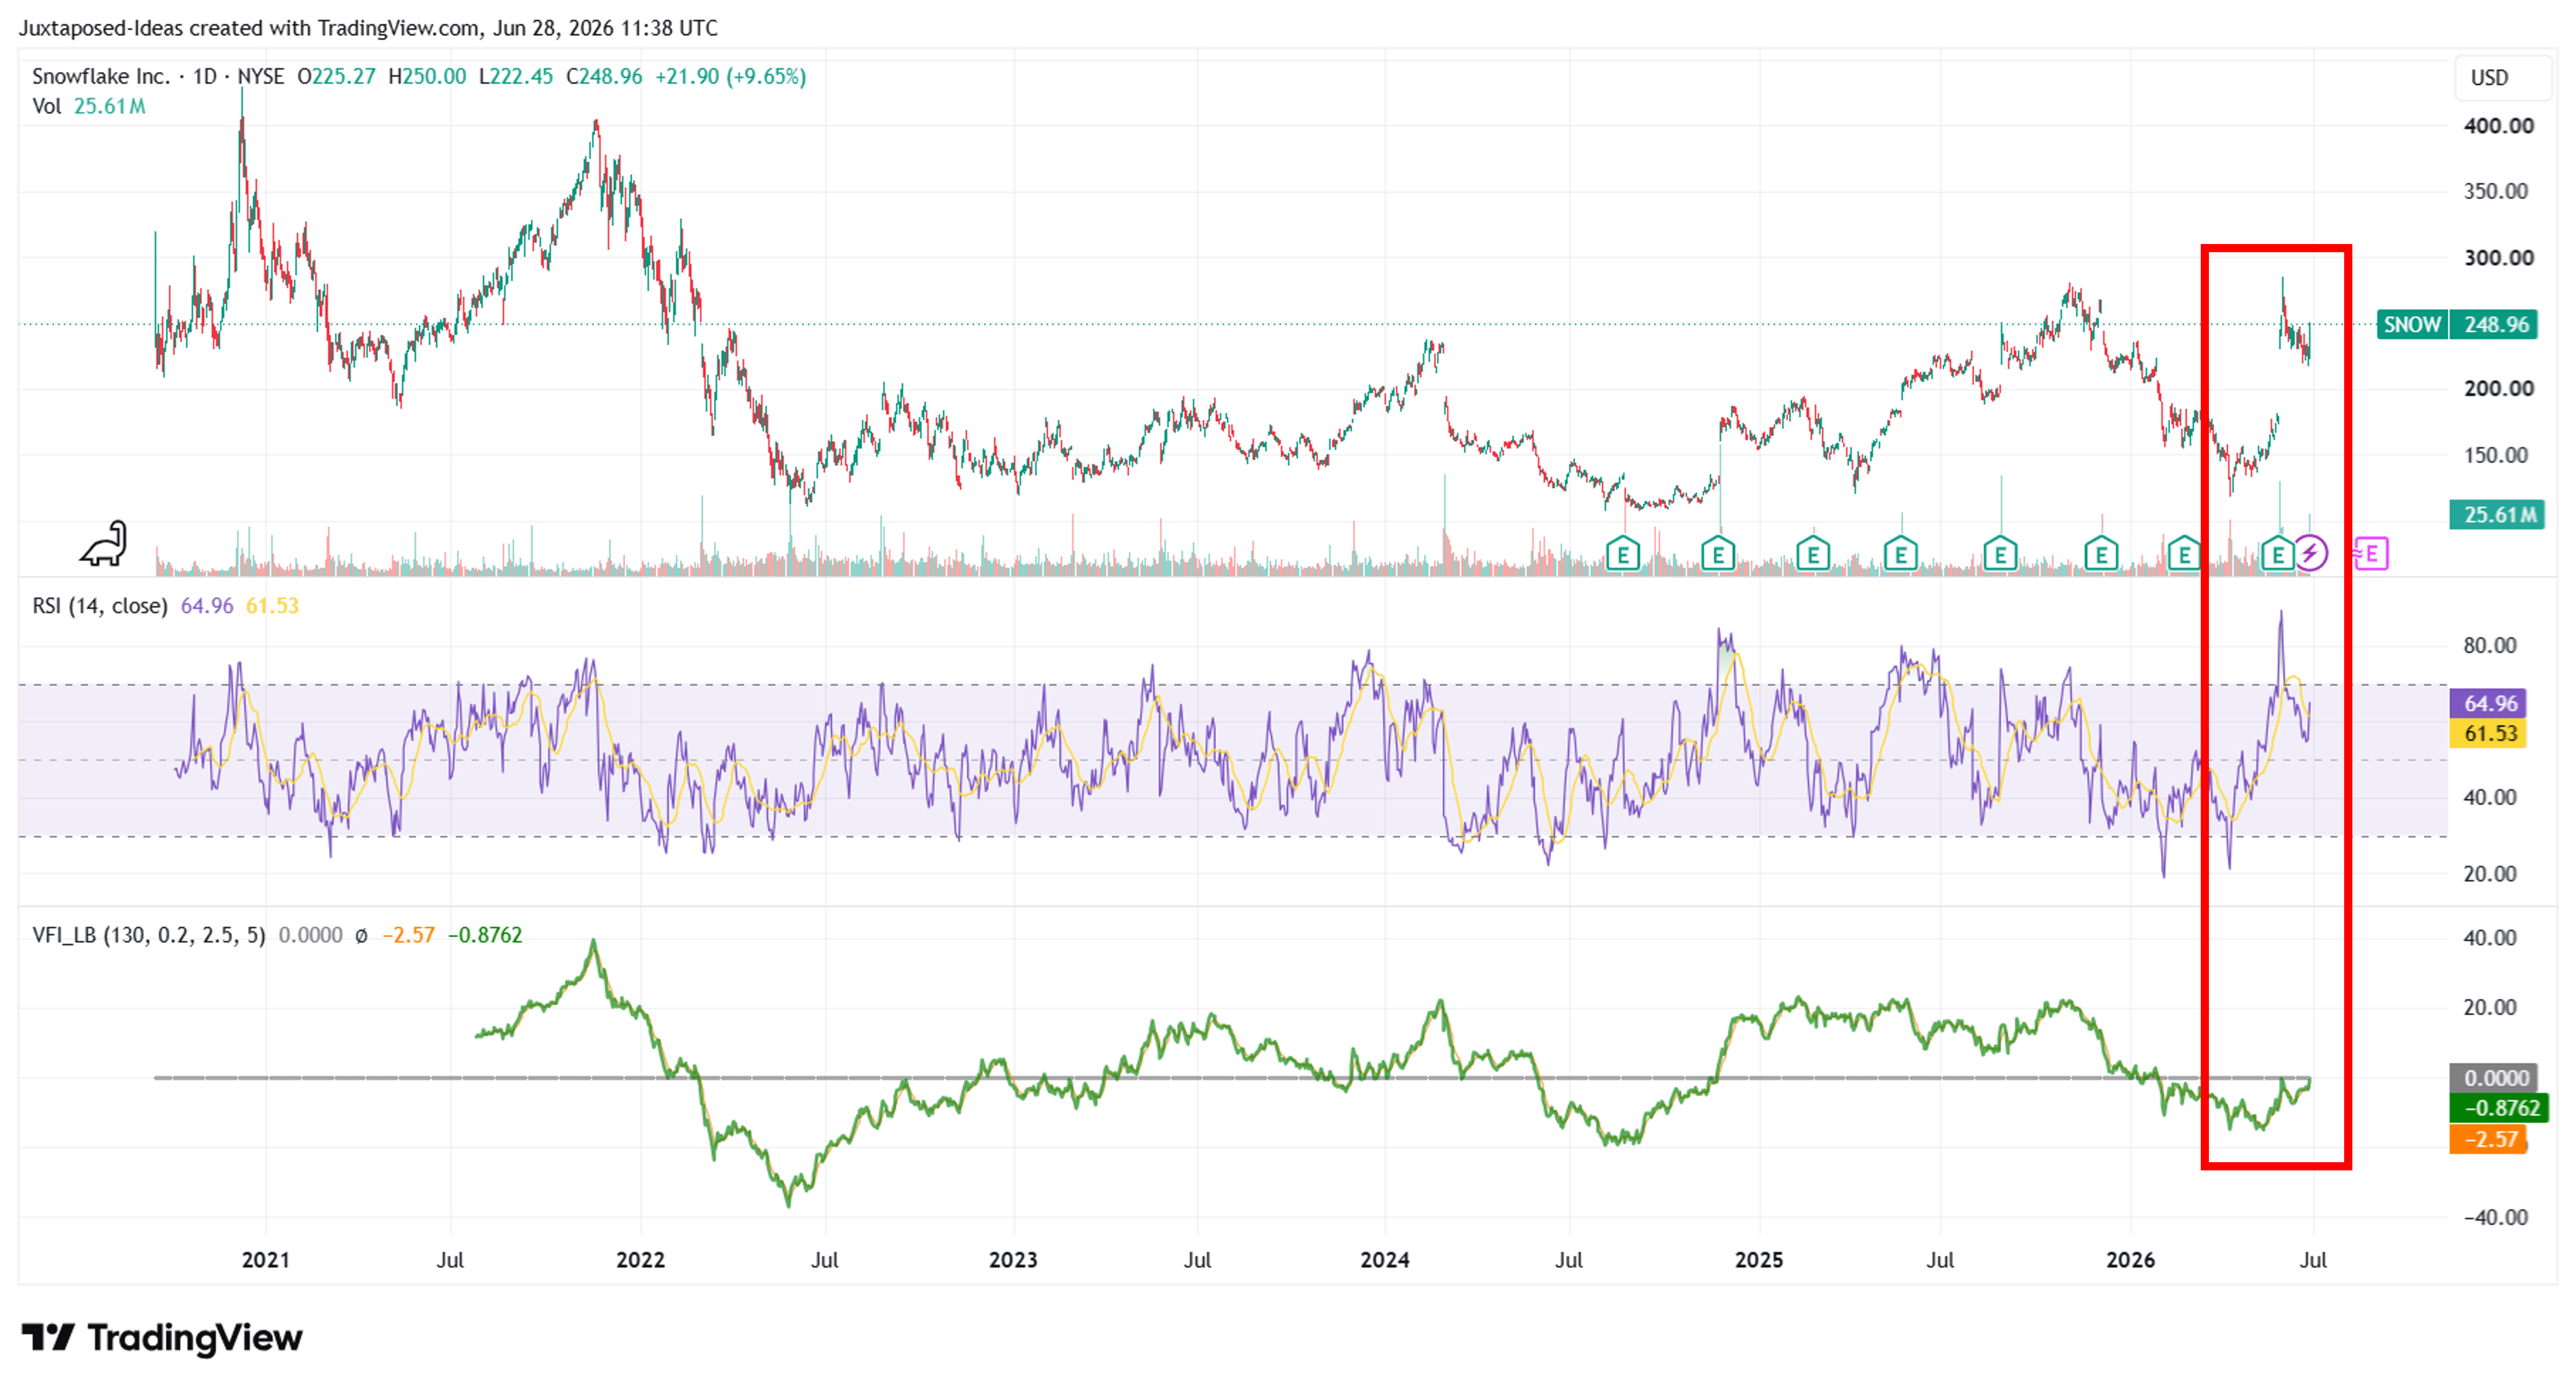Click the earnings E marker just before 2025

(x=1717, y=552)
